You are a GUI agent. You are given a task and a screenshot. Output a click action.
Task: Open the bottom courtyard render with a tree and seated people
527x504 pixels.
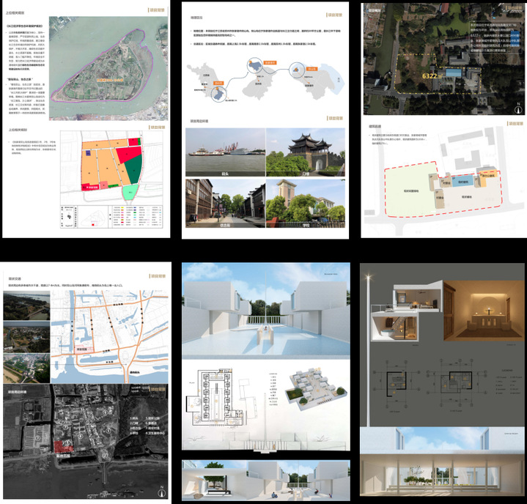coord(266,481)
